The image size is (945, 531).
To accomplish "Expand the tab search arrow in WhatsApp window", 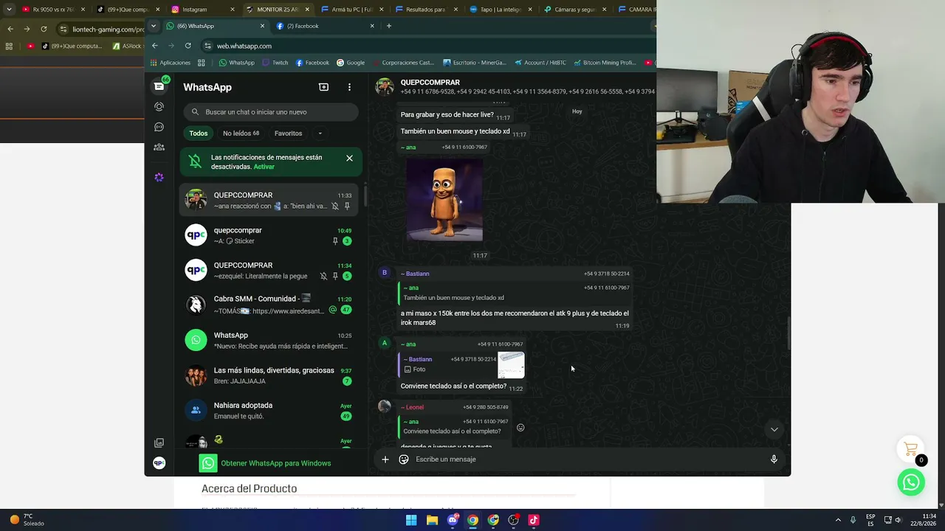I will [x=153, y=26].
